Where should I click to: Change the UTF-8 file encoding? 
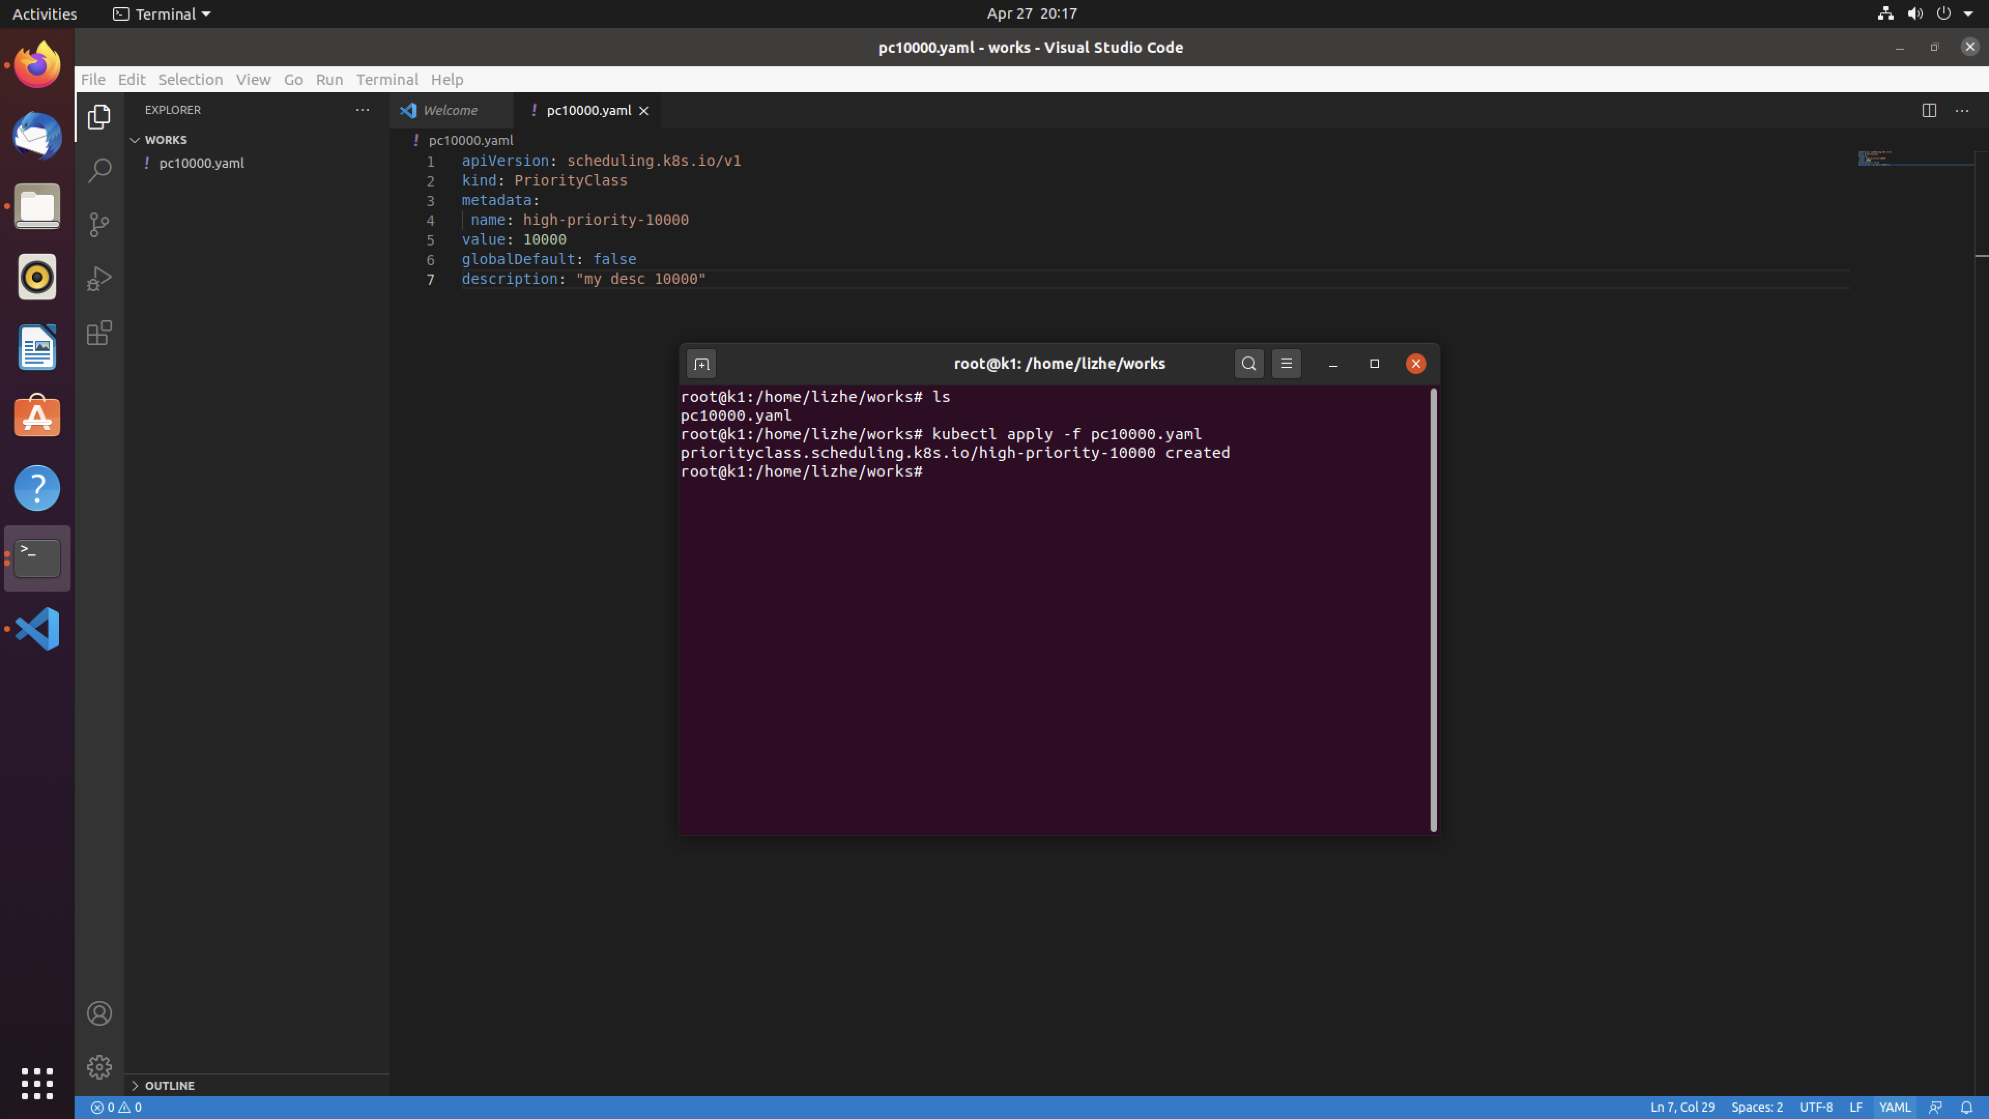coord(1815,1108)
